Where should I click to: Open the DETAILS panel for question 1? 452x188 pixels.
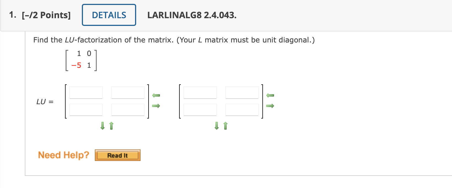(x=109, y=15)
